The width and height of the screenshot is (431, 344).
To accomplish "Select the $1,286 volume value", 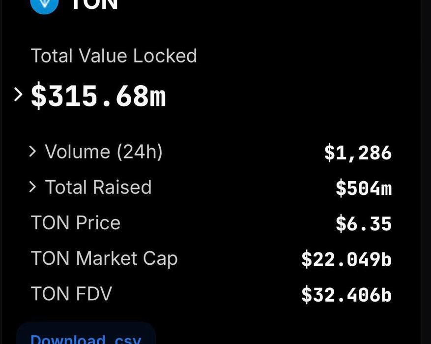I will tap(358, 153).
